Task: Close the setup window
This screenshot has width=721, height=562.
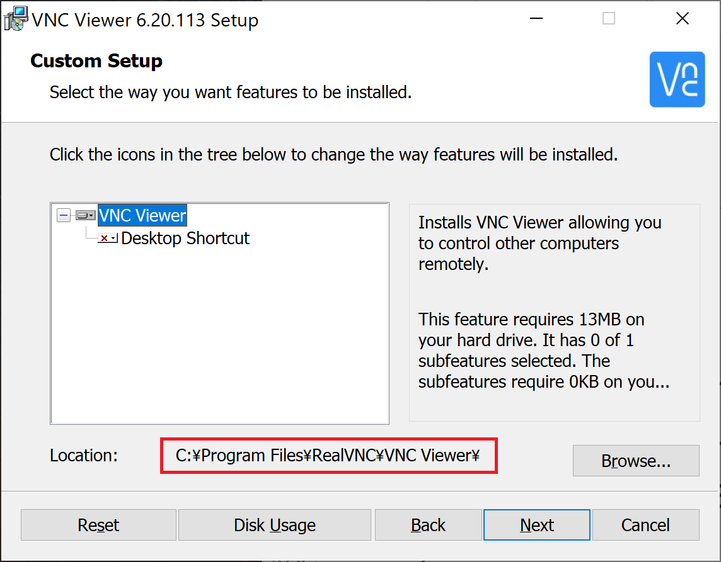Action: click(x=683, y=19)
